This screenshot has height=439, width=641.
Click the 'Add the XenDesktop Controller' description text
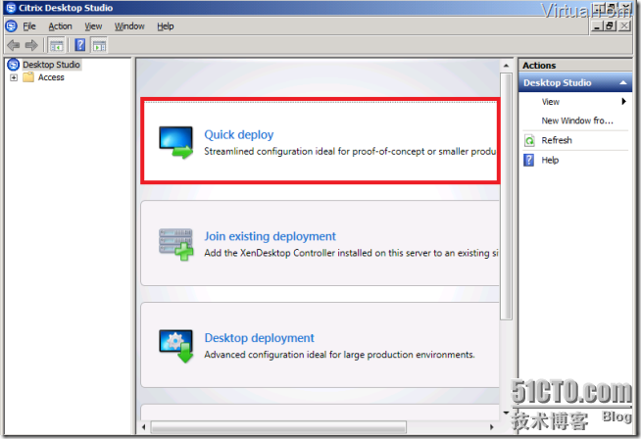pyautogui.click(x=351, y=253)
